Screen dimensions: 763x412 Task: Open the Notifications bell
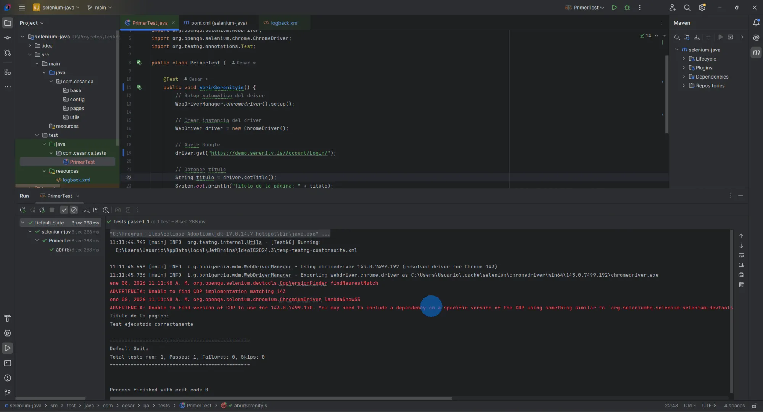pos(756,23)
